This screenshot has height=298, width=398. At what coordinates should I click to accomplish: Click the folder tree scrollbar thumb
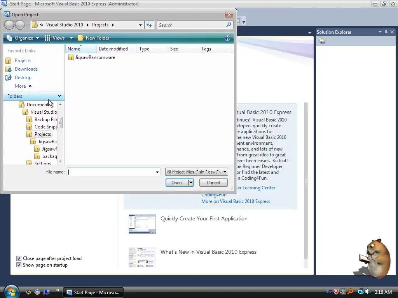pos(60,122)
